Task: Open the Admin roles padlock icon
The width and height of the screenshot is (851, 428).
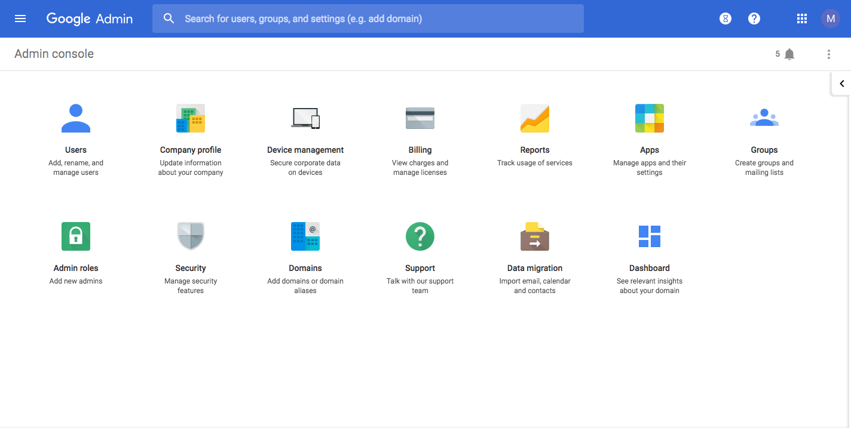Action: [x=76, y=236]
